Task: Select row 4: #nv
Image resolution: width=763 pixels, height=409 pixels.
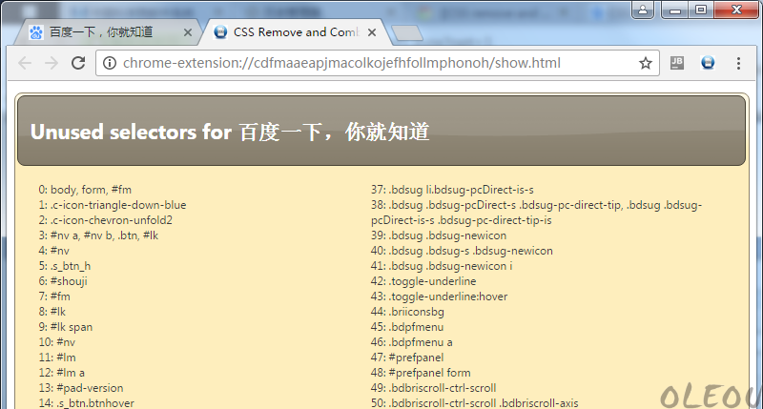Action: coord(54,251)
